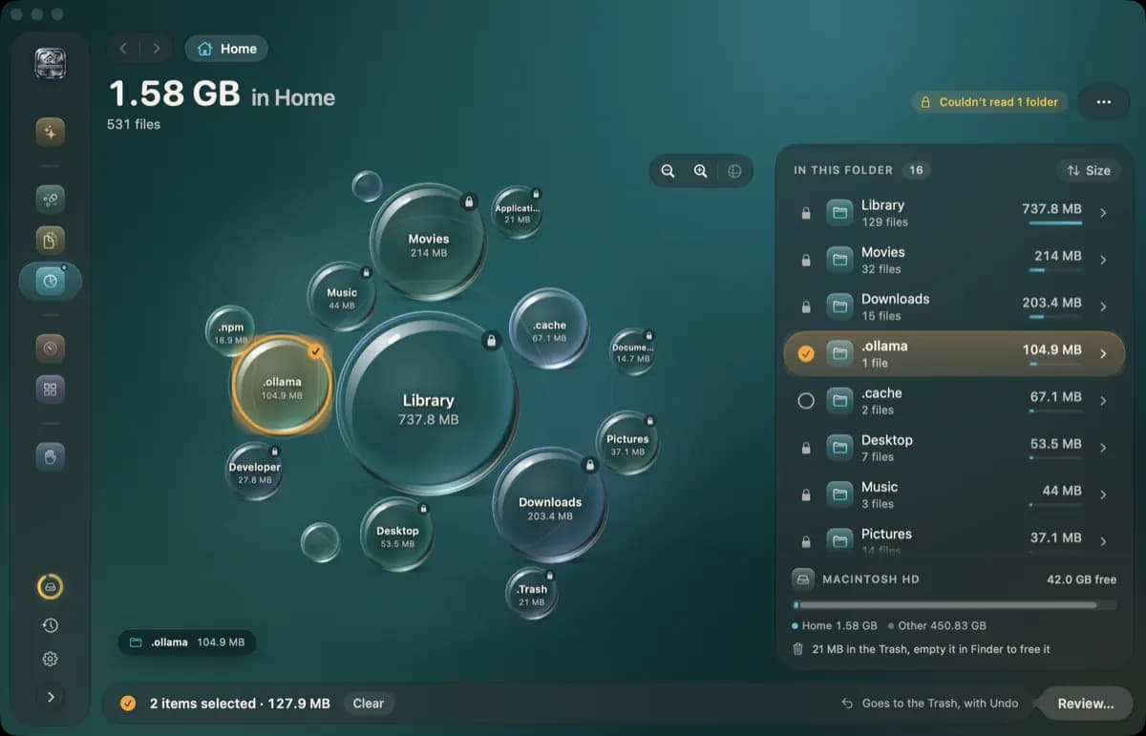1146x736 pixels.
Task: Open the three-dots more options menu
Action: (x=1104, y=102)
